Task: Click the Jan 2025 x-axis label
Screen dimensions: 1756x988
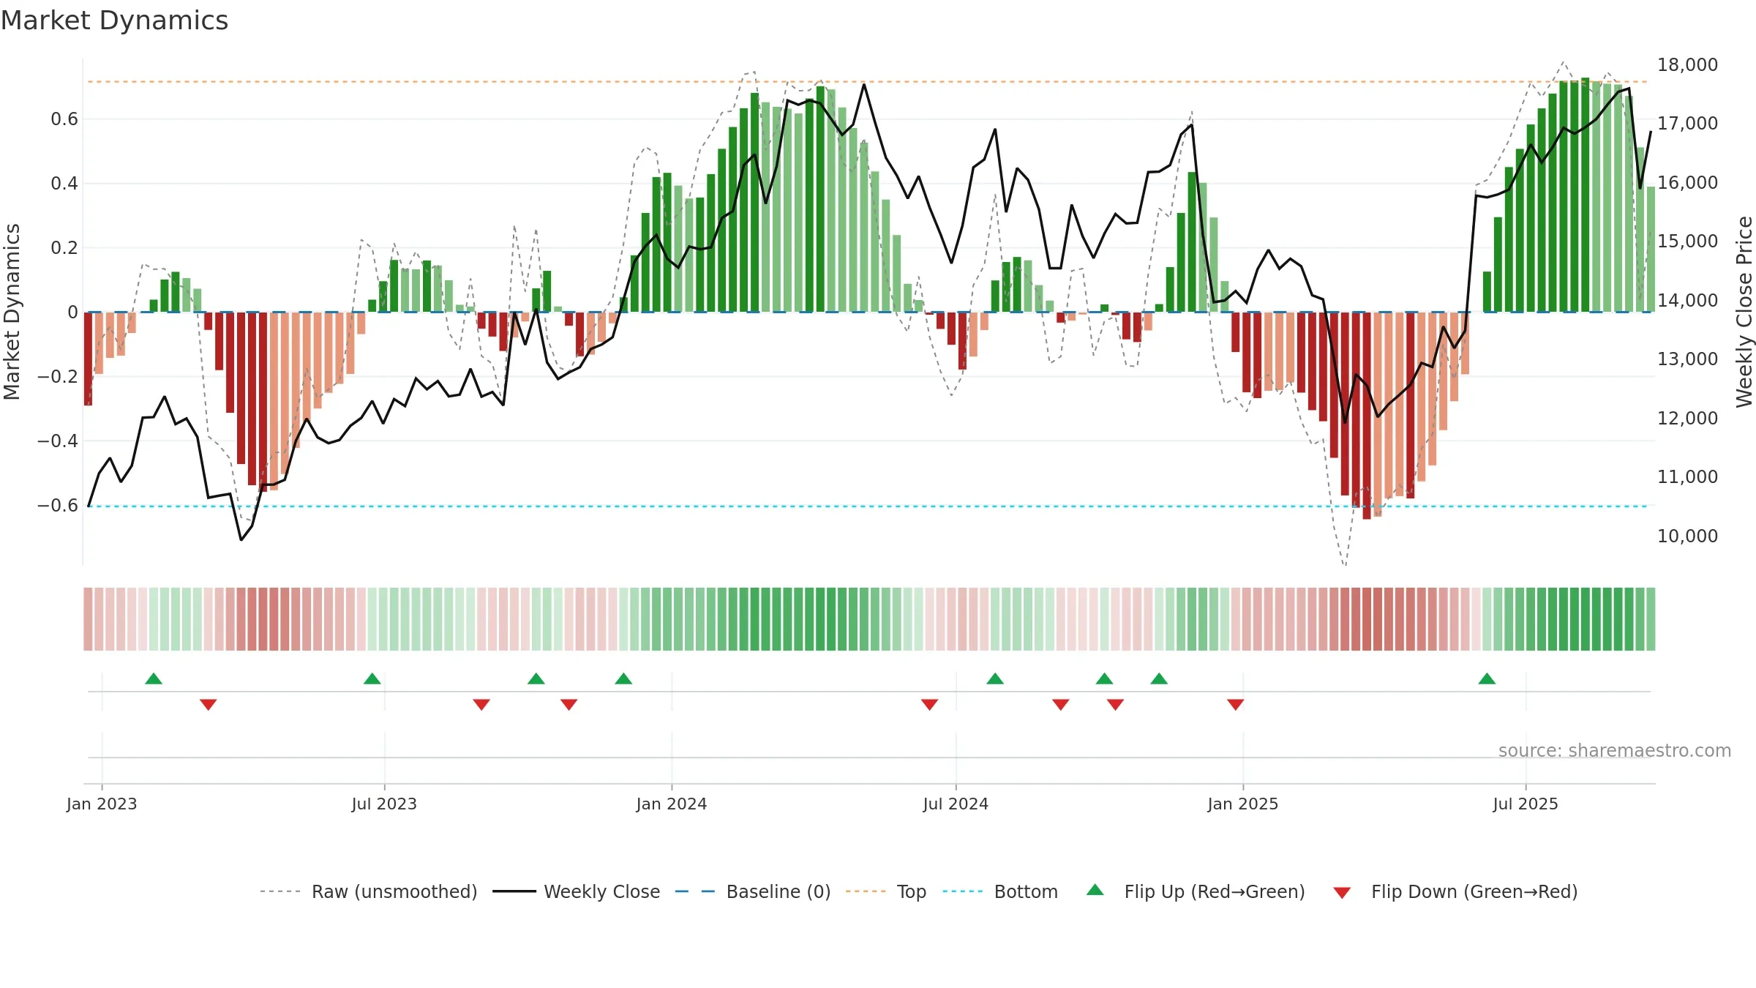Action: click(1243, 804)
